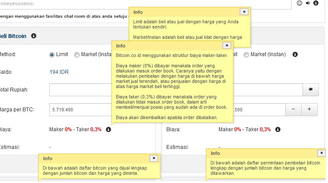Close the maker-taker Info tooltip
328x183 pixels.
point(227,45)
